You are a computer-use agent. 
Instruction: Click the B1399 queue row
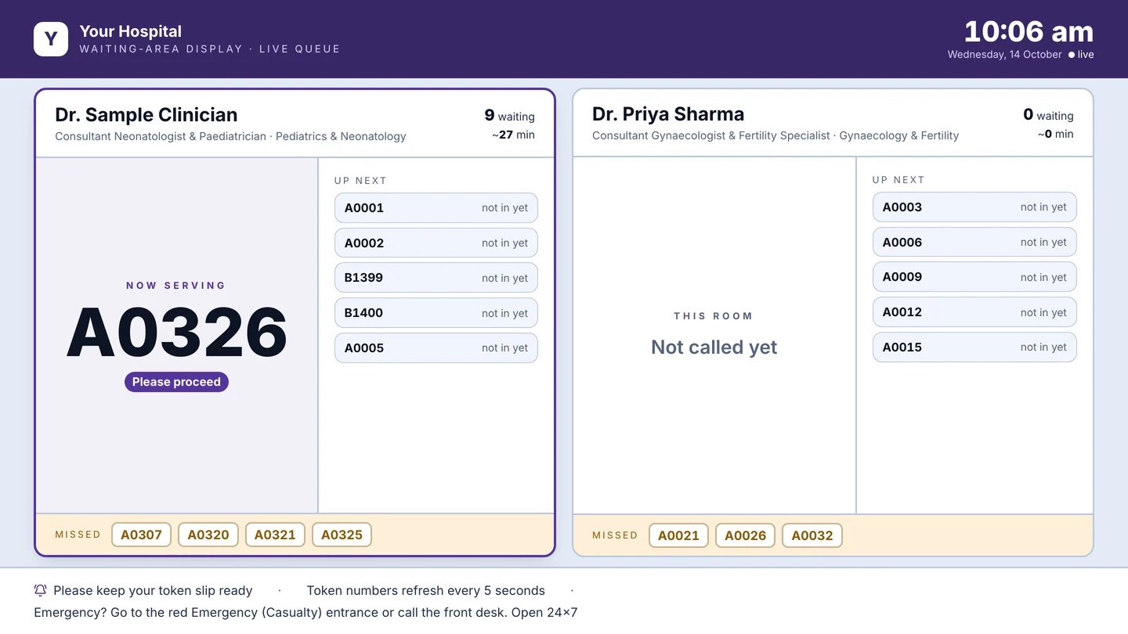(x=436, y=278)
